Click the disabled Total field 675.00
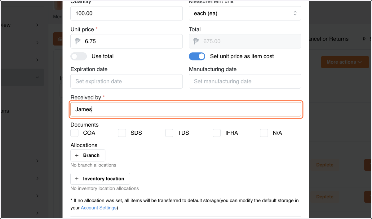The height and width of the screenshot is (219, 372). (245, 41)
